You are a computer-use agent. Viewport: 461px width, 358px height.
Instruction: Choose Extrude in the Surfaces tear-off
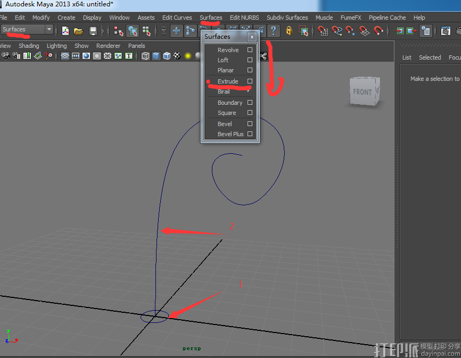(228, 81)
